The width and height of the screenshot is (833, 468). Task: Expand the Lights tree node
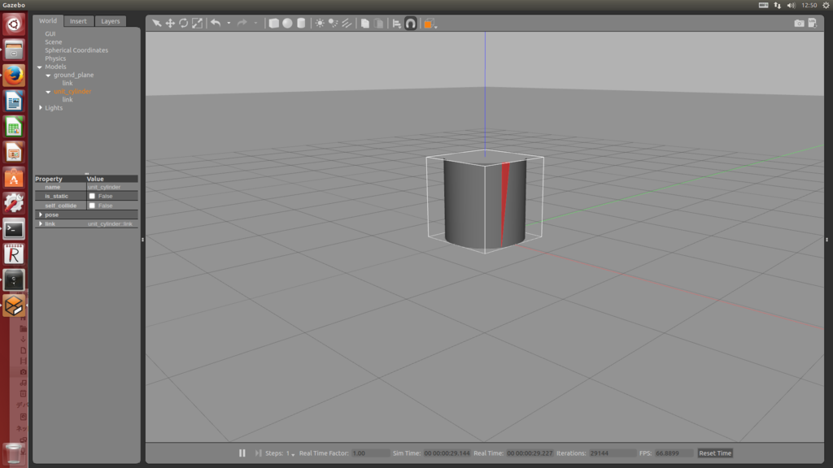point(41,108)
